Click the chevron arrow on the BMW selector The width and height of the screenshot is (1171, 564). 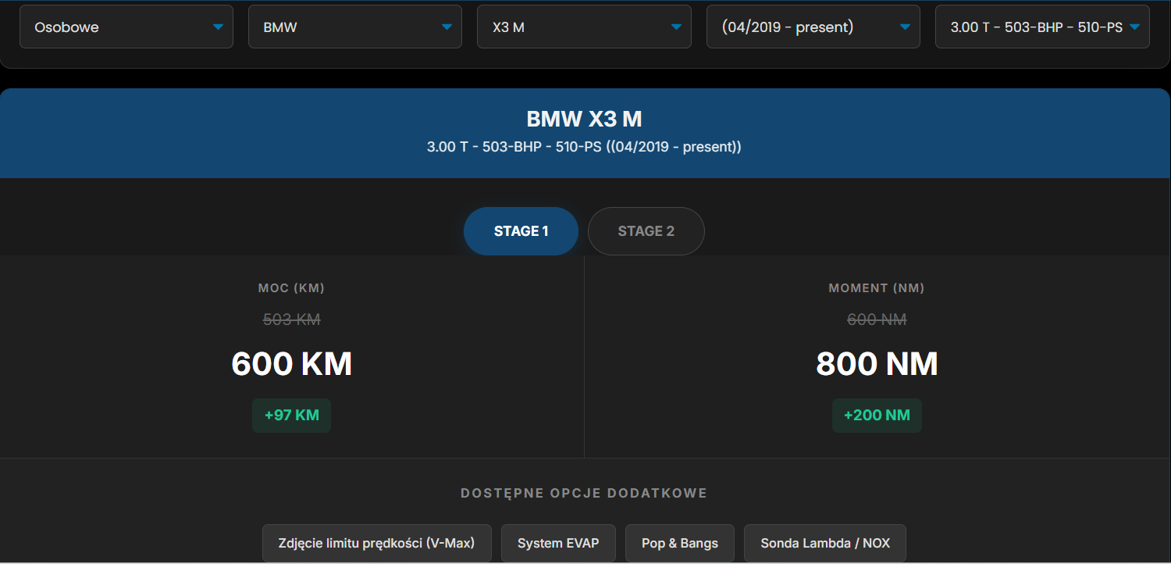coord(447,26)
